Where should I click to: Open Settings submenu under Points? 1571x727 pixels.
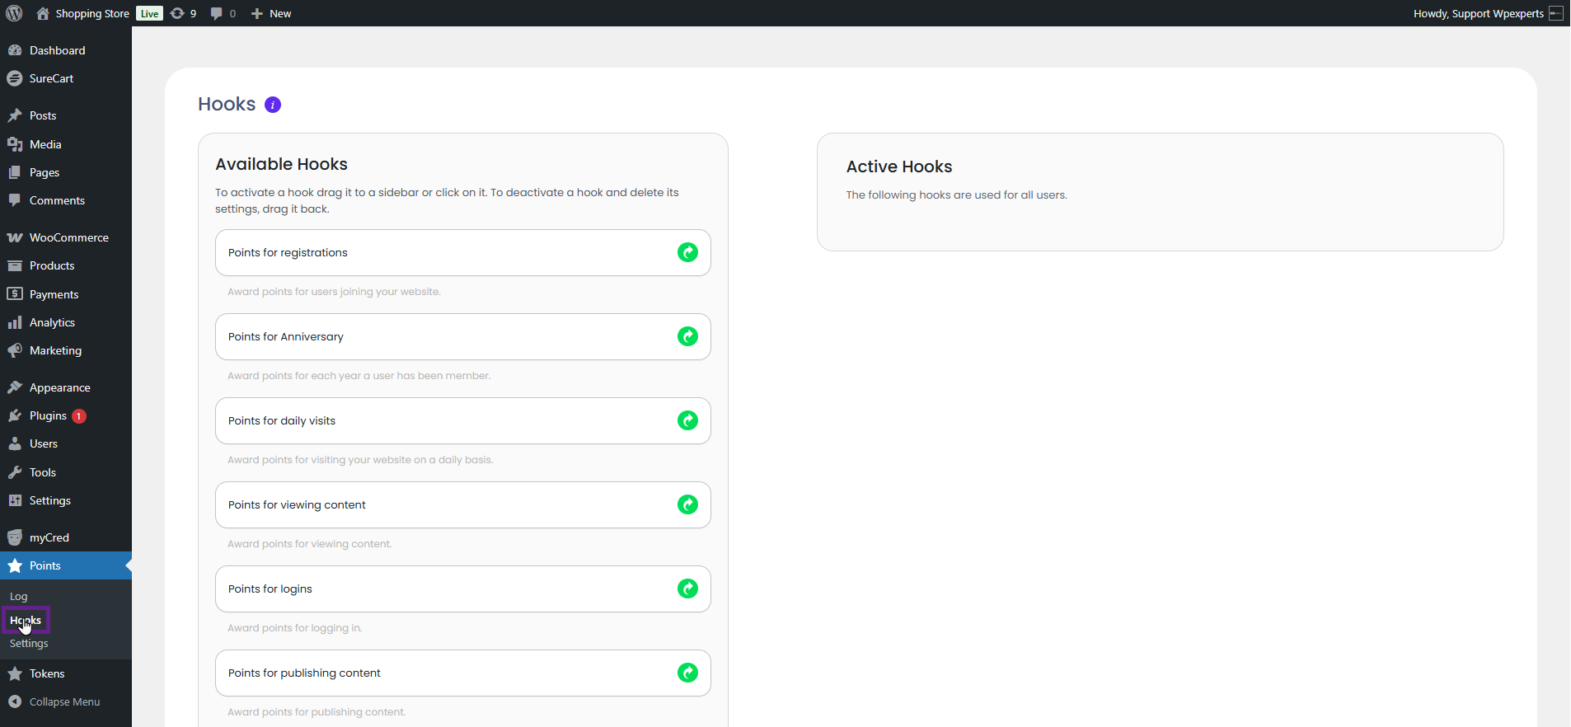coord(29,644)
